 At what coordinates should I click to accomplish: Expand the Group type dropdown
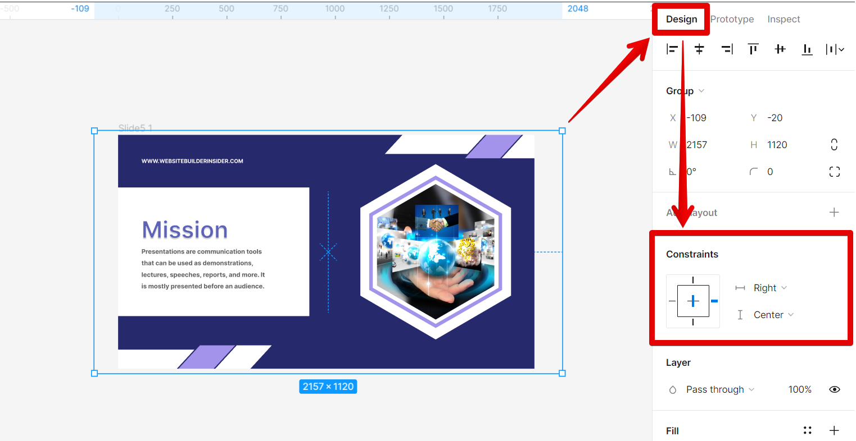685,91
